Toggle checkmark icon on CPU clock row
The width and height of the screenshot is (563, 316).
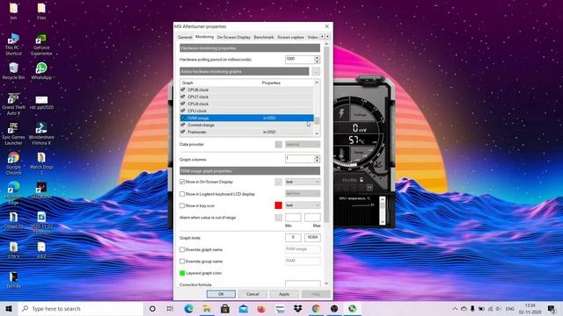pos(183,111)
